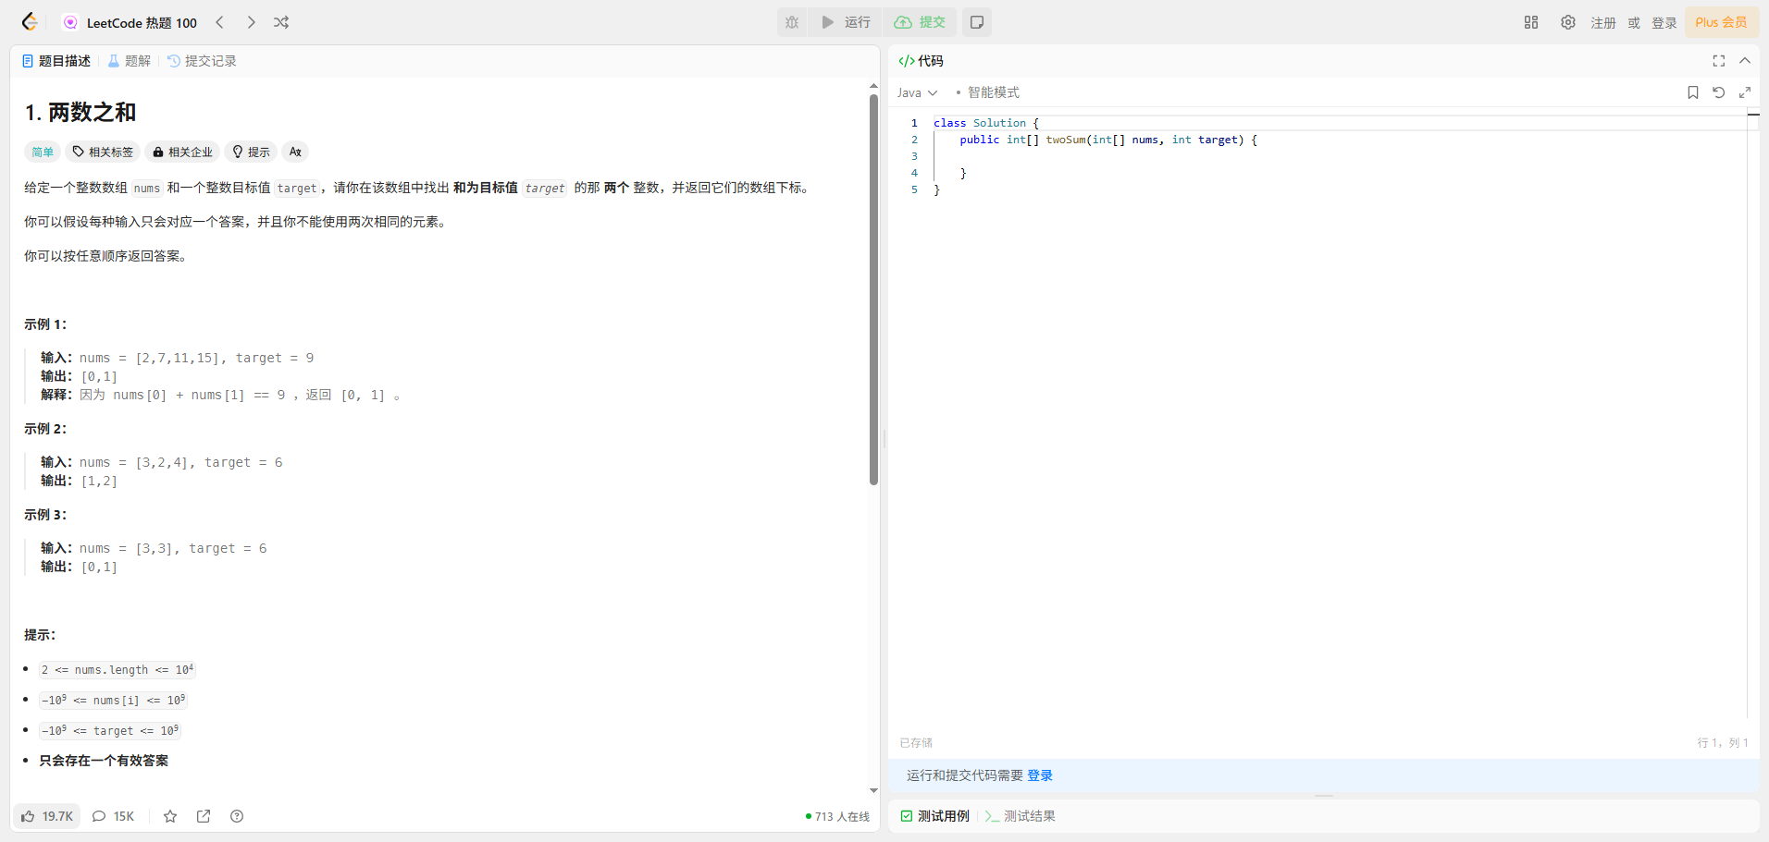The image size is (1769, 842).
Task: Click the 已存储 saved status text
Action: click(x=916, y=743)
